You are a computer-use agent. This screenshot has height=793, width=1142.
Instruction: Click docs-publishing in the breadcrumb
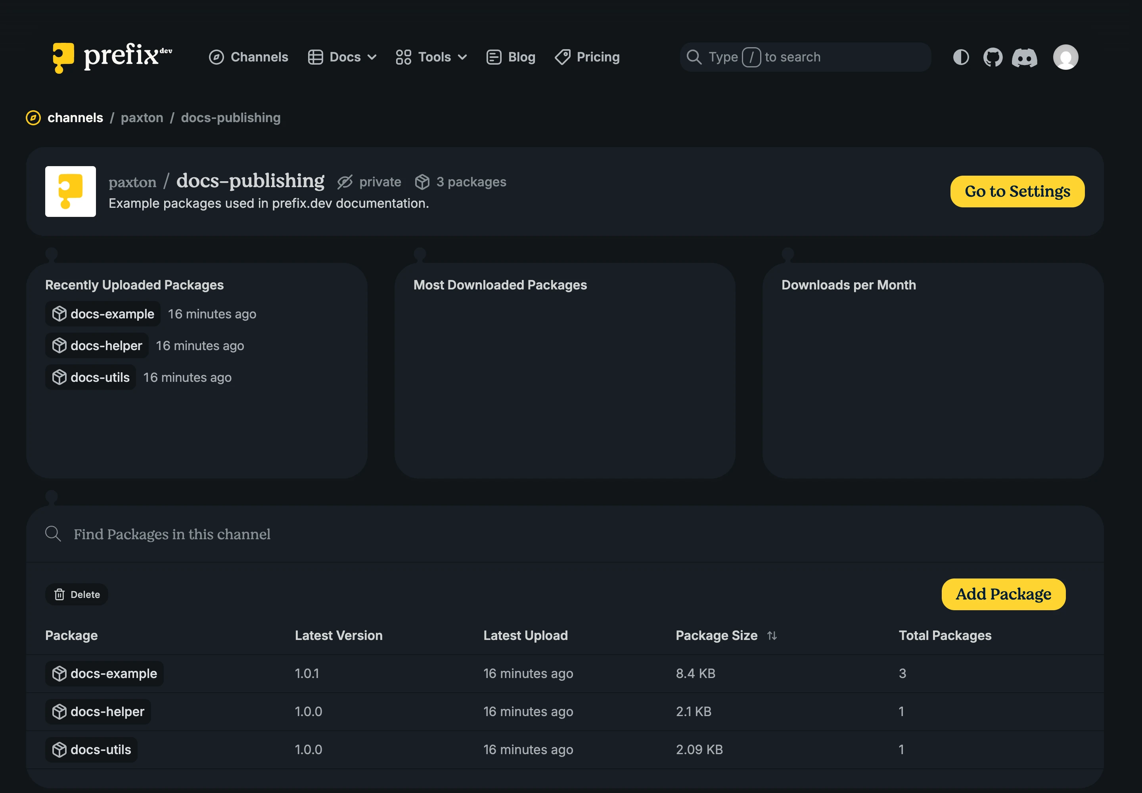(231, 118)
